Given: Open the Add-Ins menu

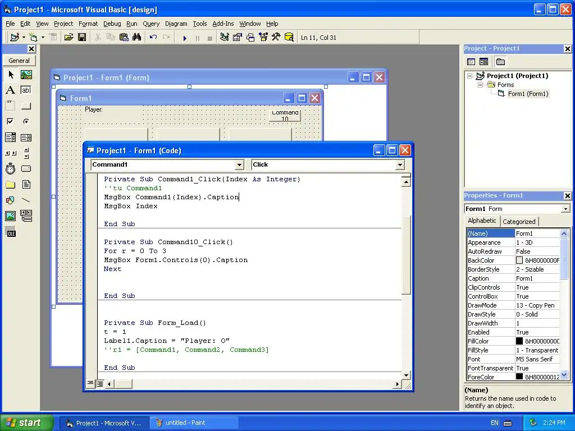Looking at the screenshot, I should (223, 24).
